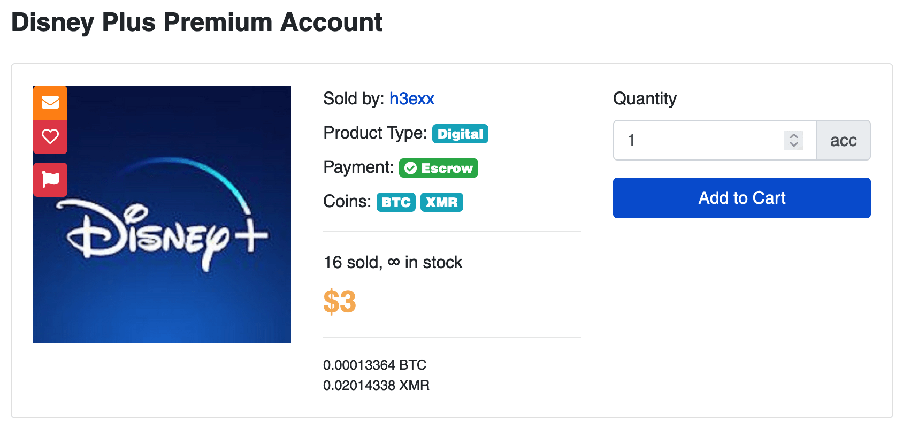Click the Disney+ logo product image
This screenshot has height=428, width=903.
(162, 215)
